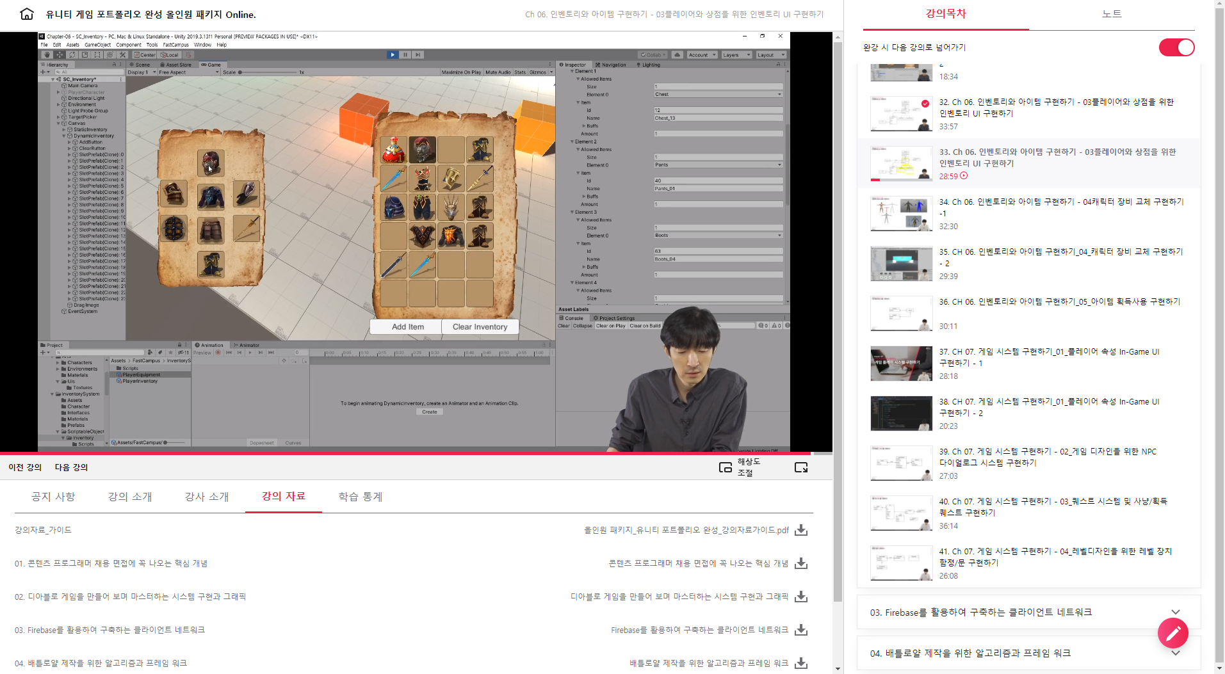1225x674 pixels.
Task: Click the Unity pause button in video
Action: (x=405, y=55)
